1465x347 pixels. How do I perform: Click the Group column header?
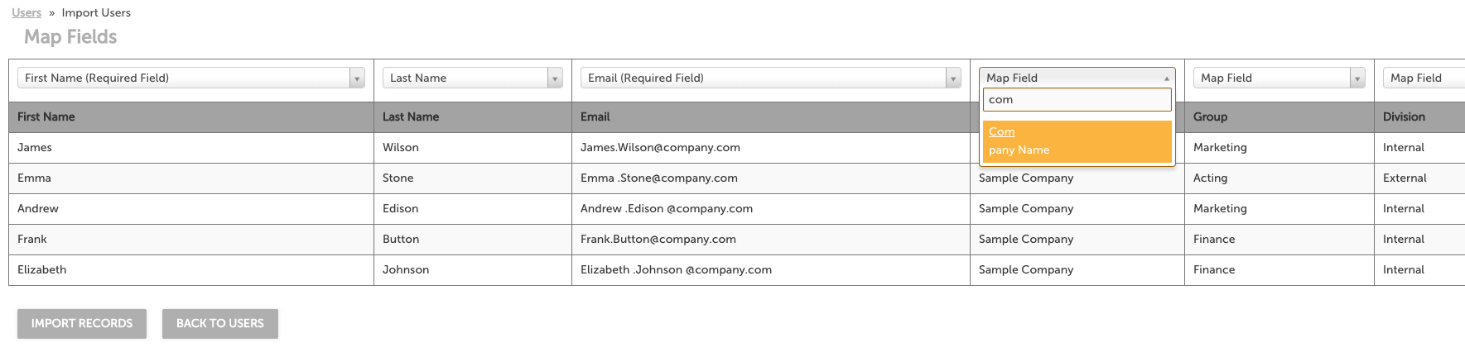point(1210,117)
